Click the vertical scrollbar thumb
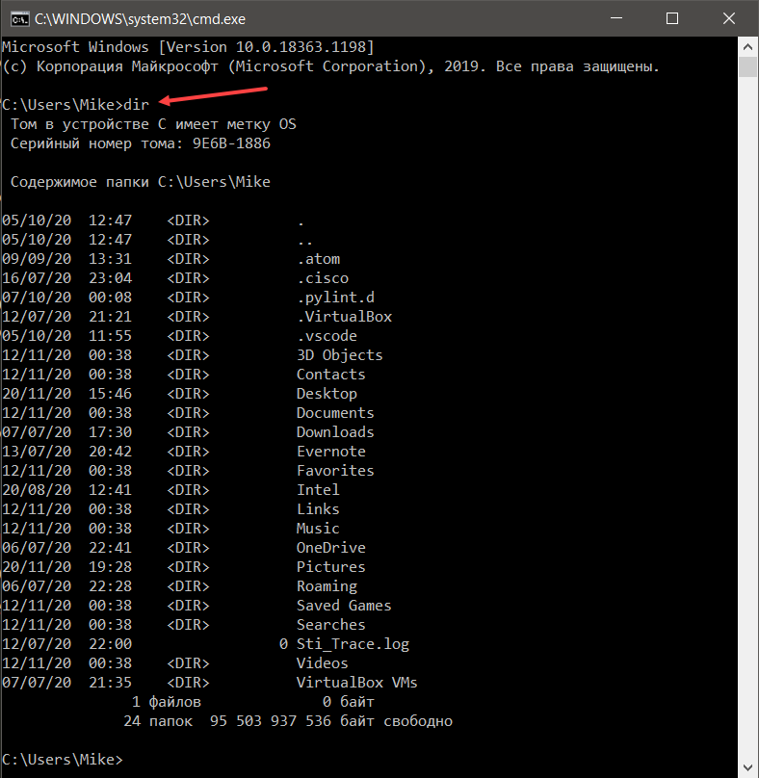The height and width of the screenshot is (778, 759). (x=747, y=67)
